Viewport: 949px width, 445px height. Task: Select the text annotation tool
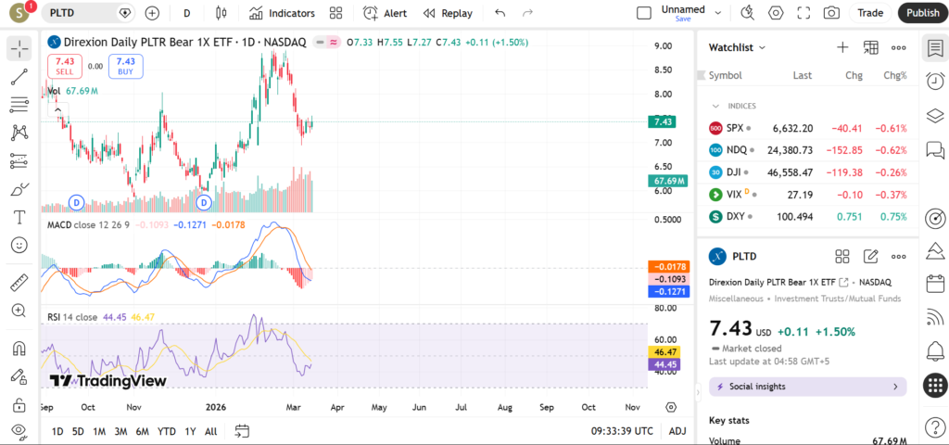click(x=19, y=217)
